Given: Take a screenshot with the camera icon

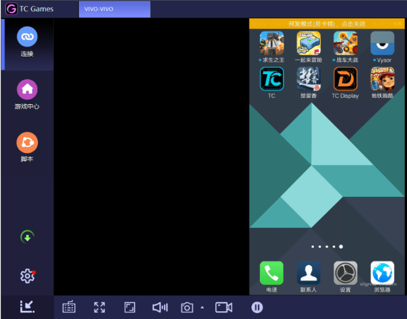Looking at the screenshot, I should point(187,307).
